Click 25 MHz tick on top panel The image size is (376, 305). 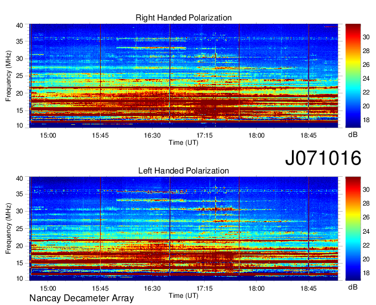pyautogui.click(x=19, y=76)
